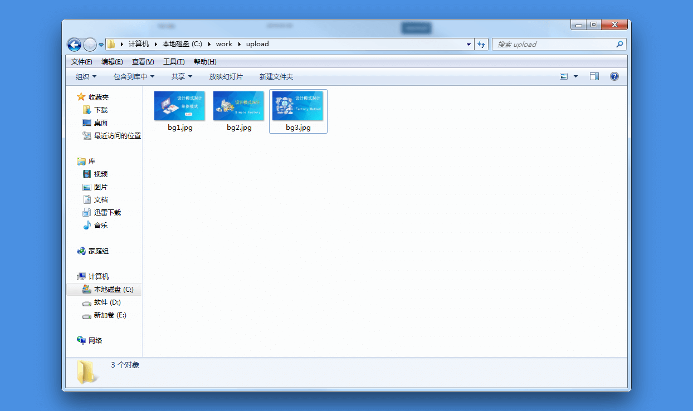
Task: Select the bg2.jpg thumbnail
Action: click(x=239, y=111)
